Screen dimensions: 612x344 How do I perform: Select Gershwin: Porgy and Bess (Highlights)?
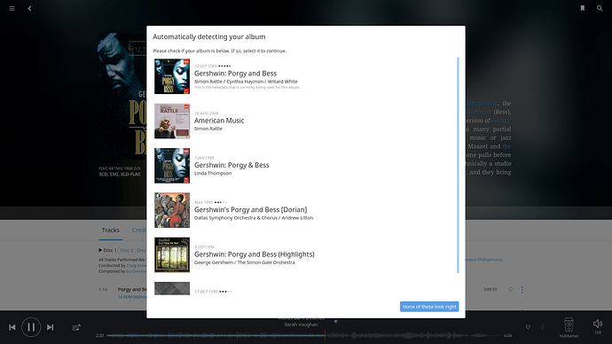click(305, 254)
